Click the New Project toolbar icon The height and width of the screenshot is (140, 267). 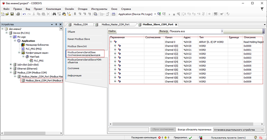coord(3,14)
